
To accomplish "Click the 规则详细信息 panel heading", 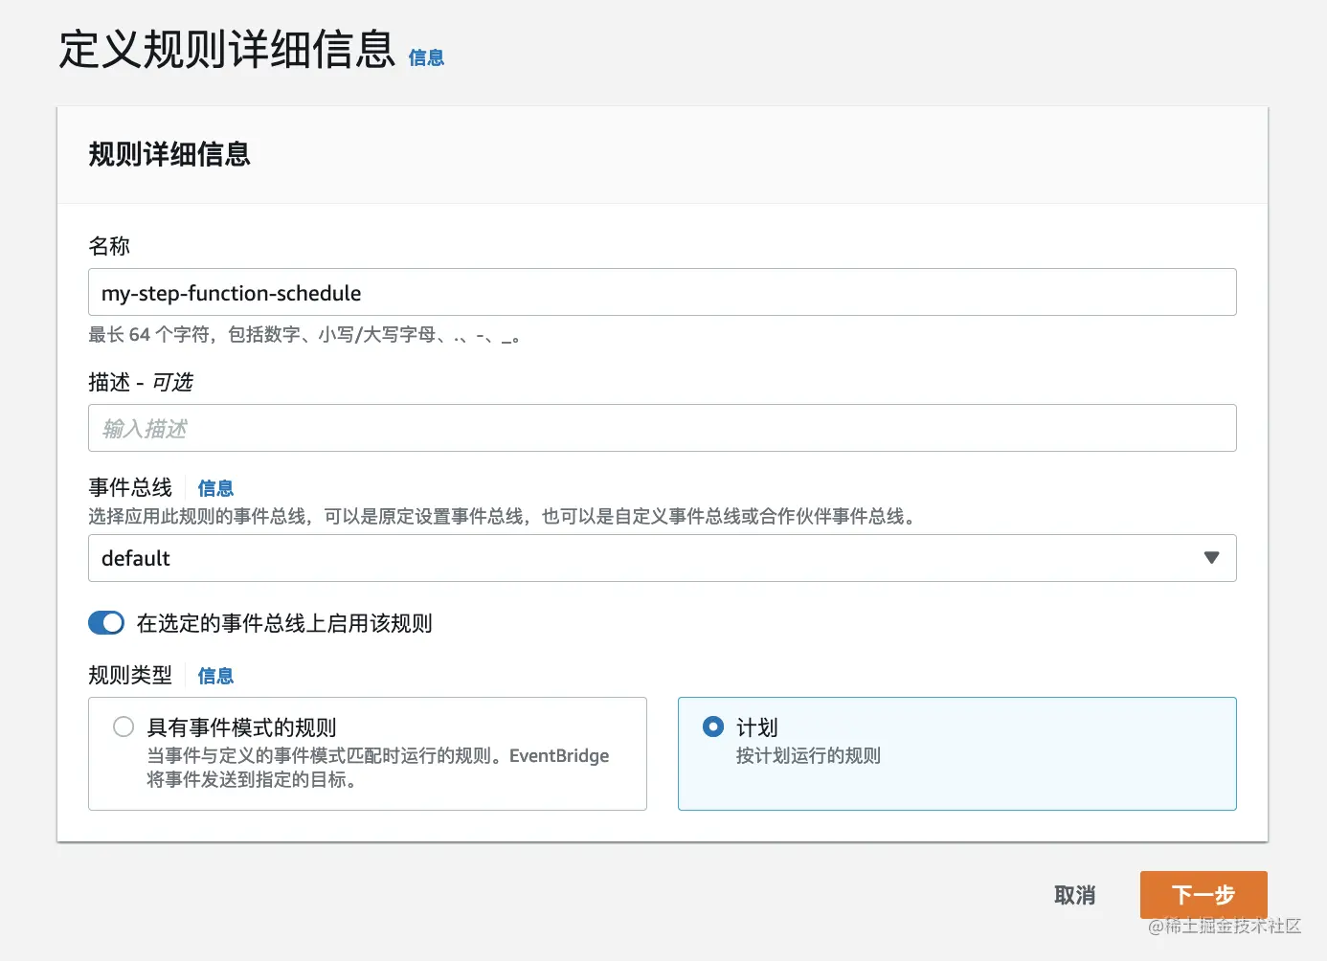I will tap(169, 154).
